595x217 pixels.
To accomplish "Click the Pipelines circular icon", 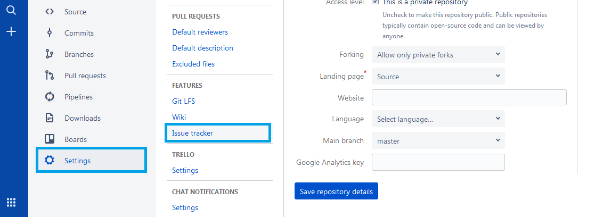I will (x=50, y=97).
